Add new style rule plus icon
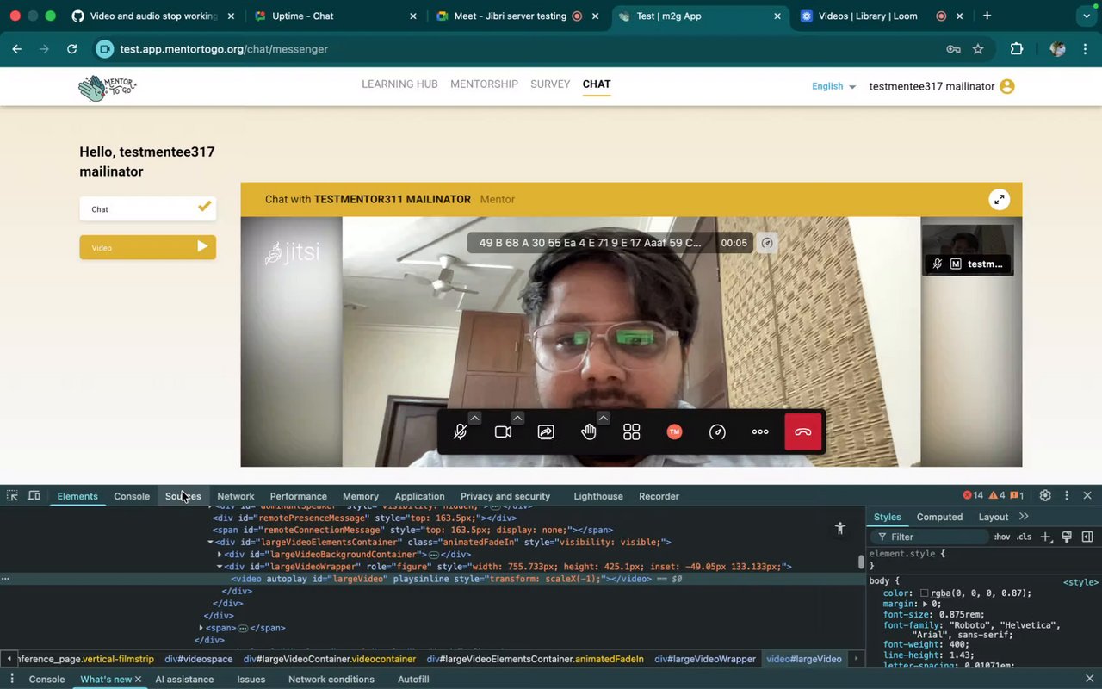 coord(1046,537)
